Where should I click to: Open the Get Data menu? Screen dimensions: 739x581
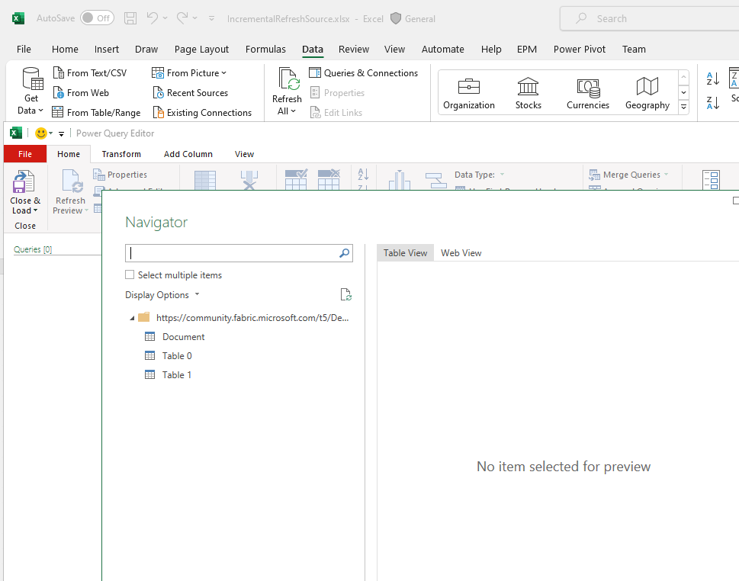31,91
